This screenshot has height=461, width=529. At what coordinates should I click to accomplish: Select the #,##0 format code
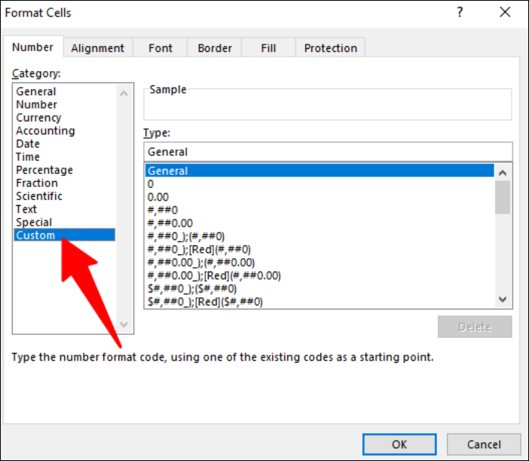click(x=163, y=210)
